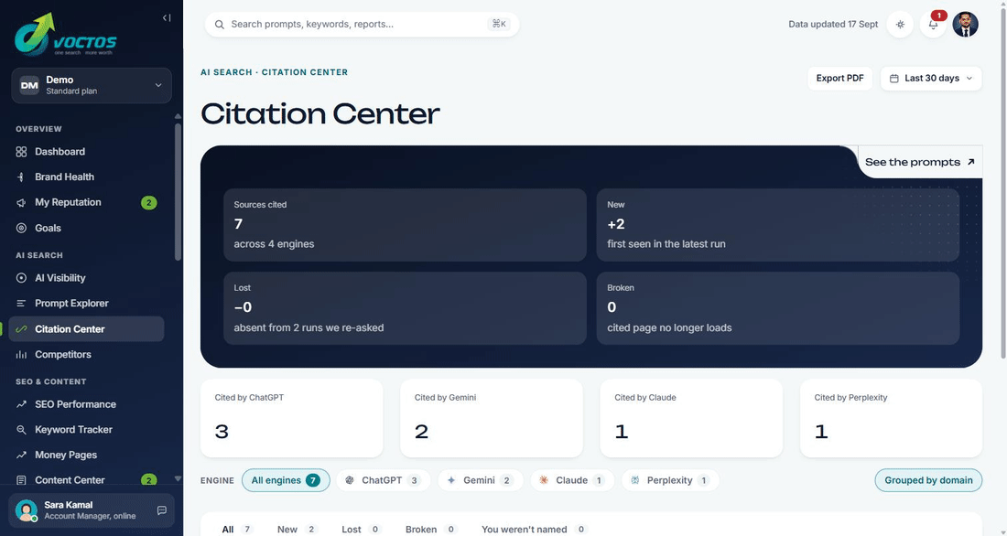This screenshot has height=536, width=1007.
Task: Toggle light/dark theme sun icon
Action: 901,25
